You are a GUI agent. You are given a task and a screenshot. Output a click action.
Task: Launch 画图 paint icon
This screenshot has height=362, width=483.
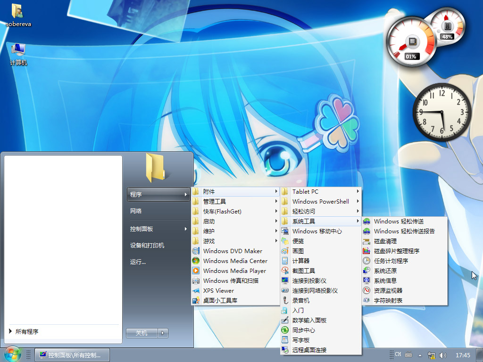(285, 251)
